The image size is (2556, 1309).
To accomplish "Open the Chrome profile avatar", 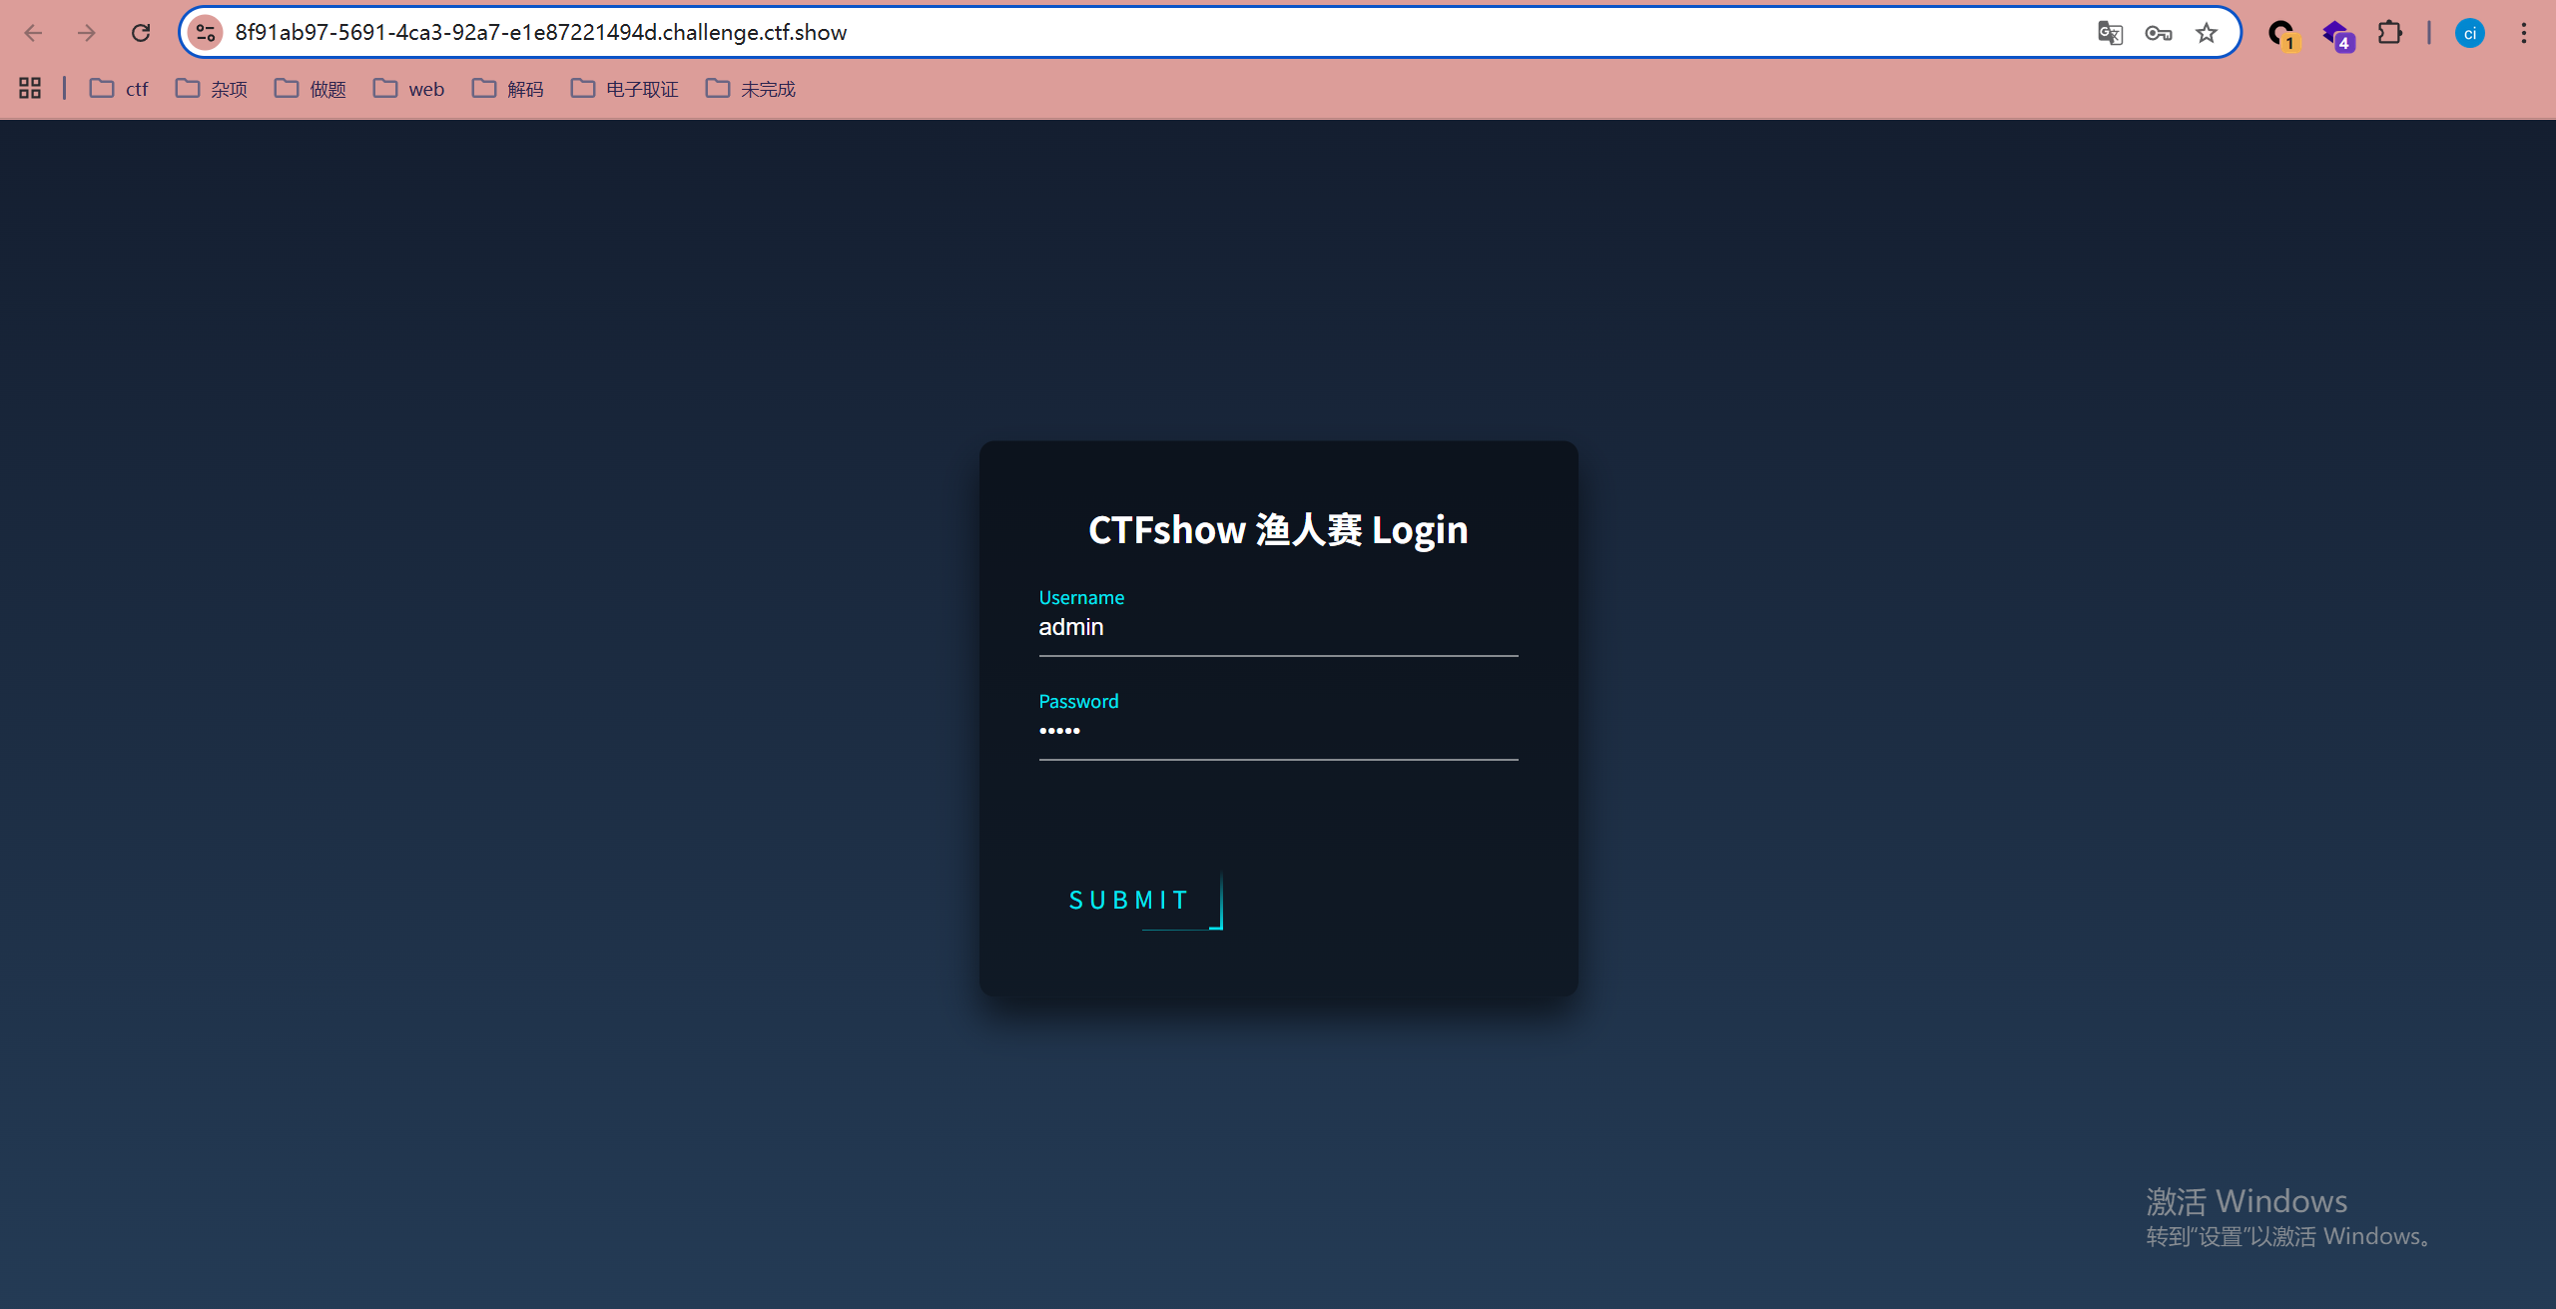I will coord(2469,33).
